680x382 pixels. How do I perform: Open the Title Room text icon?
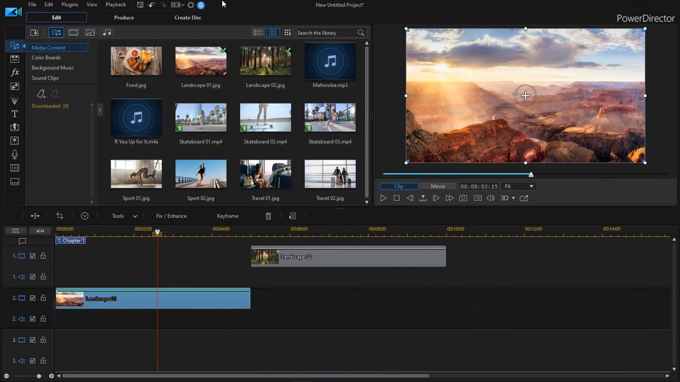(15, 114)
